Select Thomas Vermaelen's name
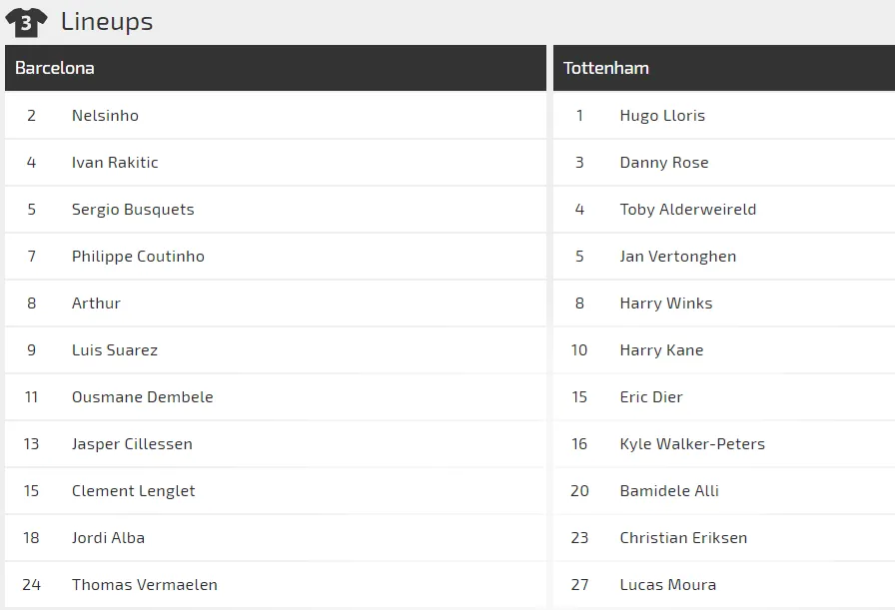Screen dimensions: 895x610 145,585
